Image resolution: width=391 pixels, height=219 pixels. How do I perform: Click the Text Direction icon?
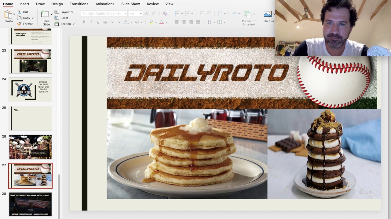click(209, 22)
